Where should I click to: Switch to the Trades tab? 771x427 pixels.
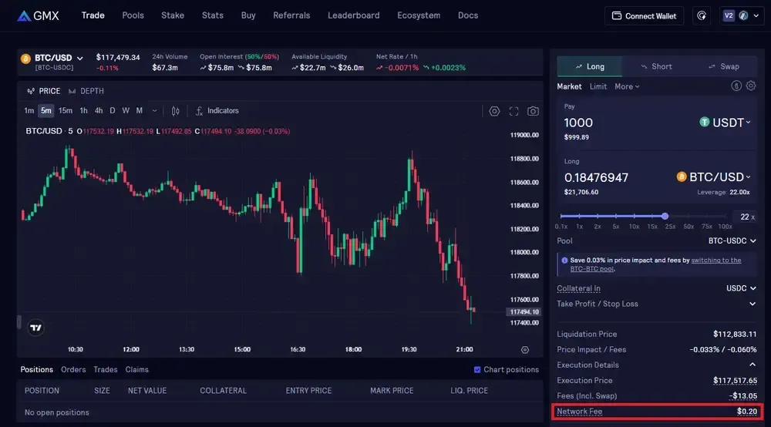tap(105, 369)
